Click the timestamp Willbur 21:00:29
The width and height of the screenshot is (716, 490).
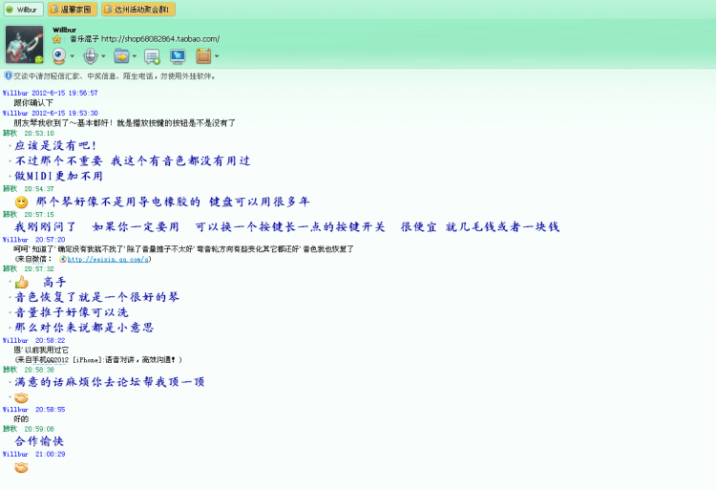click(x=33, y=454)
